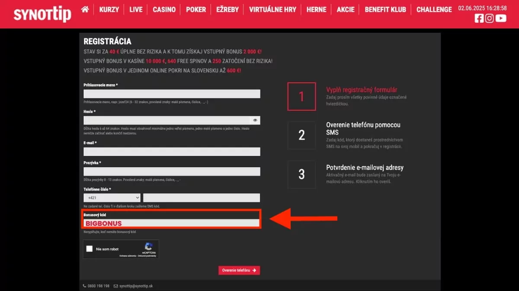Open the EŽREBY menu item
Screen dimensions: 519x291
click(227, 9)
